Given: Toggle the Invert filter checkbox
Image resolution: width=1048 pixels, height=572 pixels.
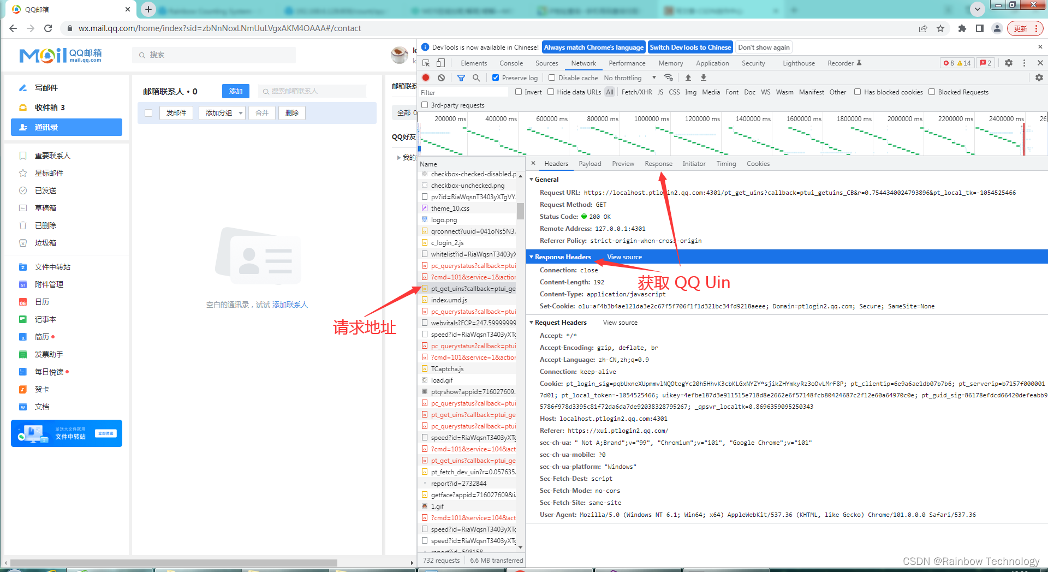Looking at the screenshot, I should coord(519,92).
